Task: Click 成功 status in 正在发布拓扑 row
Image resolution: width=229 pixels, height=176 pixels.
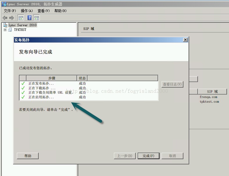Action: 82,83
